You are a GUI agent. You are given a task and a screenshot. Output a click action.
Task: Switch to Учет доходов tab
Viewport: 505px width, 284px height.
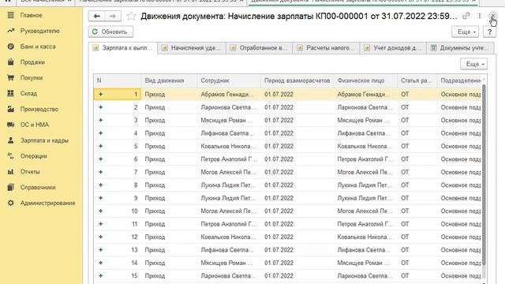(x=393, y=48)
